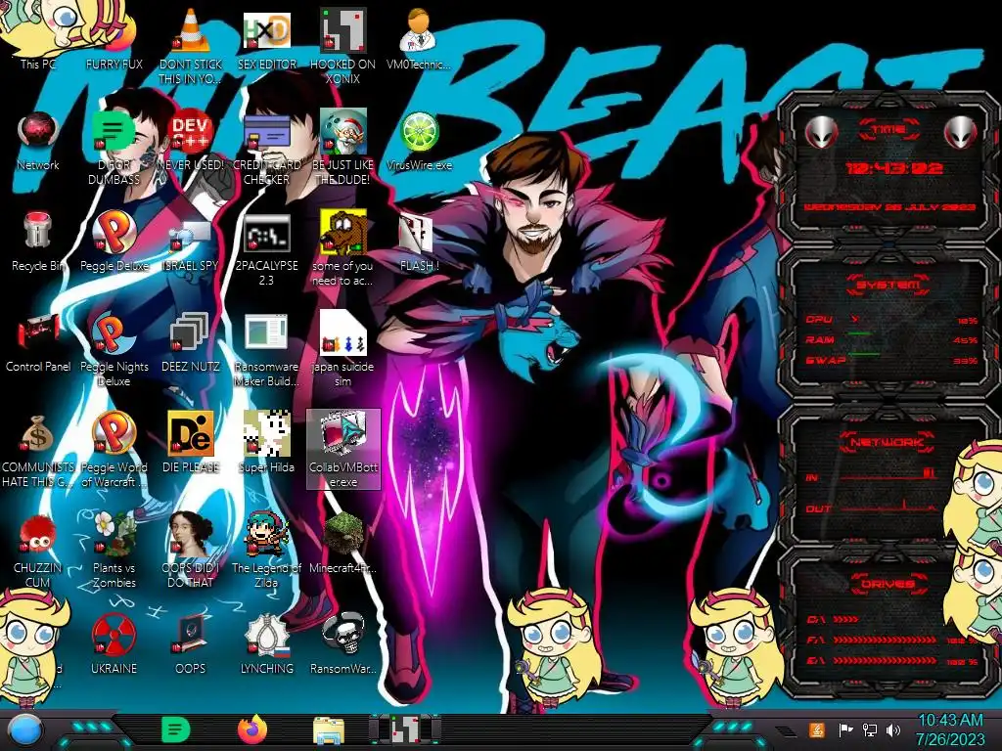1002x751 pixels.
Task: Click the left alien head on Time widget
Action: point(821,133)
